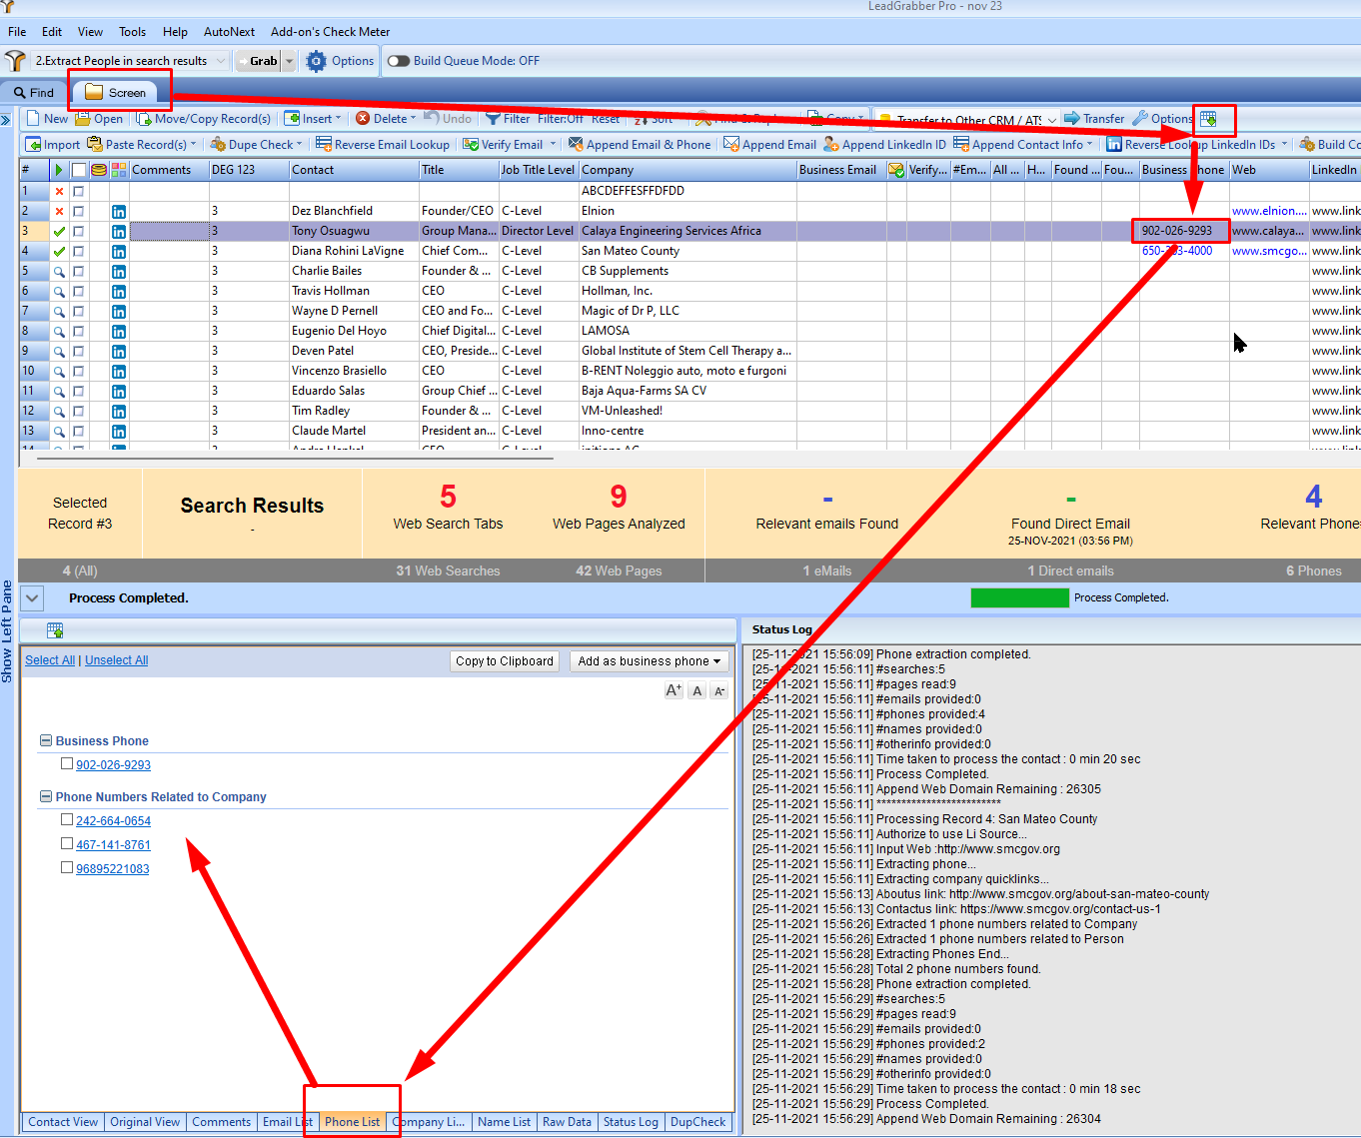Screen dimensions: 1361x1138
Task: Click the grid icon above Select All
Action: (55, 630)
